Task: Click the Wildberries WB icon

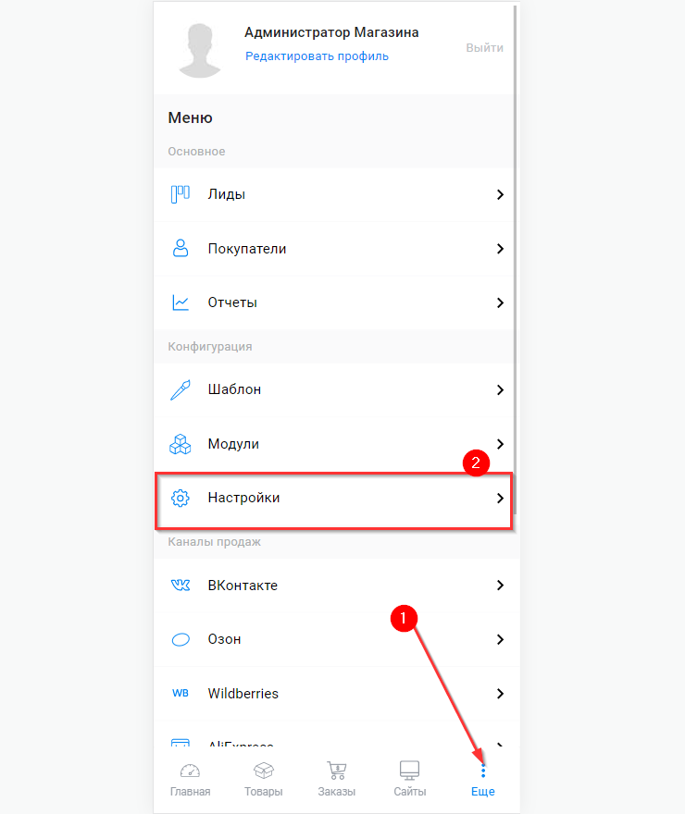Action: click(x=181, y=693)
